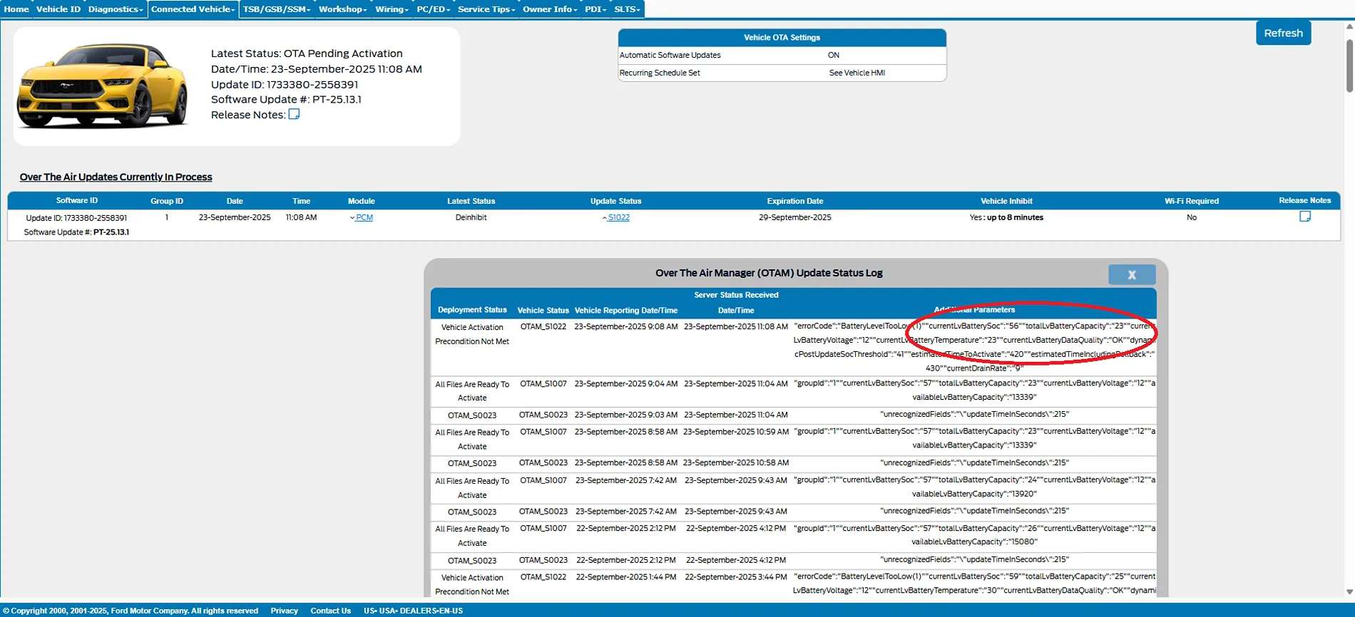Screen dimensions: 1355x617
Task: Click the 'Vehicle OTA Settings' header
Action: click(782, 38)
